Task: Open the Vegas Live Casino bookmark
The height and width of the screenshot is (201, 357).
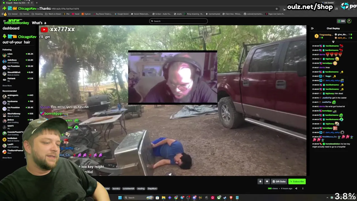Action: [275, 14]
